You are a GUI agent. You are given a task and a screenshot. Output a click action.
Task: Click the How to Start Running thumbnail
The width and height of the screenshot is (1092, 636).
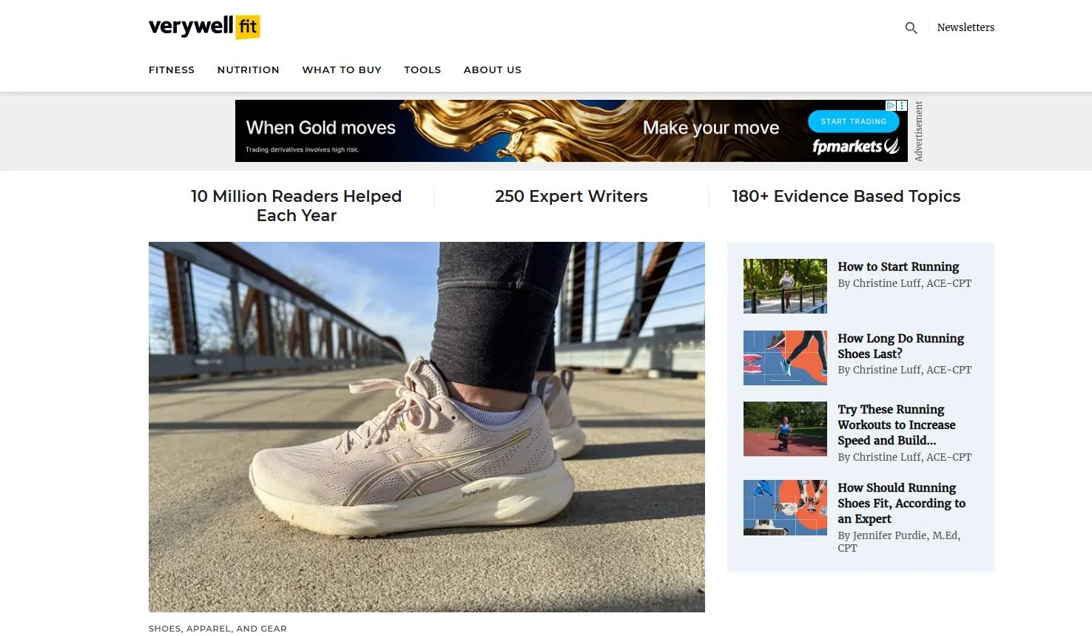coord(785,286)
